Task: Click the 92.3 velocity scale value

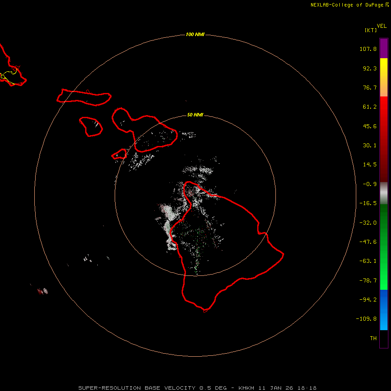Action: click(370, 68)
